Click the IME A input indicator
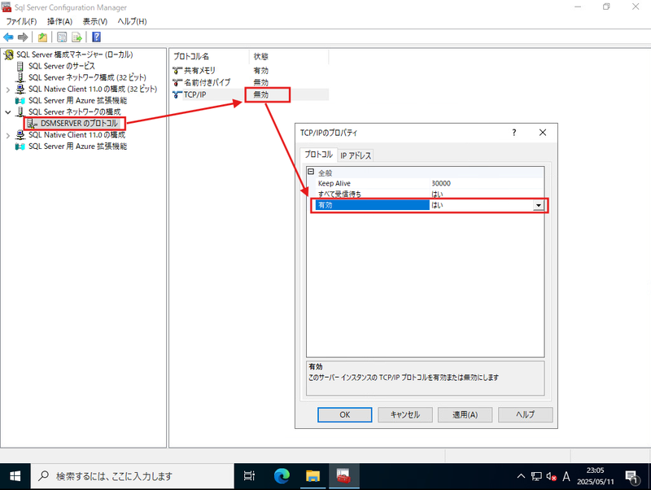 pos(566,476)
